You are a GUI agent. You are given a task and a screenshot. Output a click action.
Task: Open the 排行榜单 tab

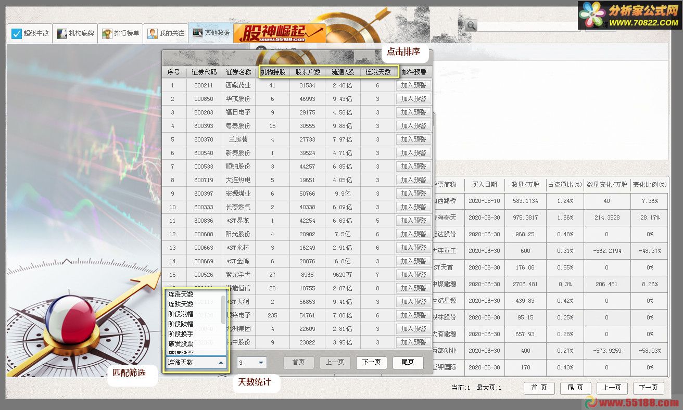pos(120,33)
